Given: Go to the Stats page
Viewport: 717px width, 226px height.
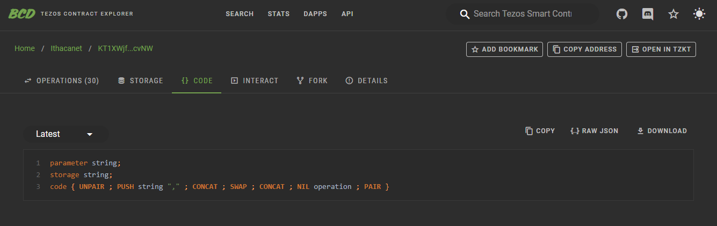Looking at the screenshot, I should click(278, 14).
